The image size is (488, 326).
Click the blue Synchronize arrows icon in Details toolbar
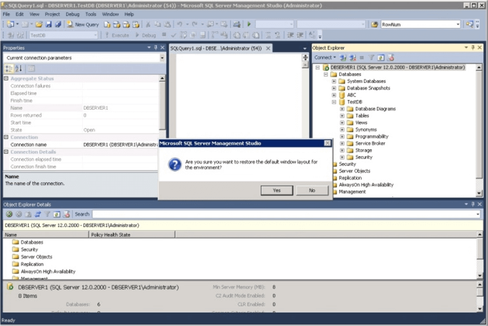point(37,214)
